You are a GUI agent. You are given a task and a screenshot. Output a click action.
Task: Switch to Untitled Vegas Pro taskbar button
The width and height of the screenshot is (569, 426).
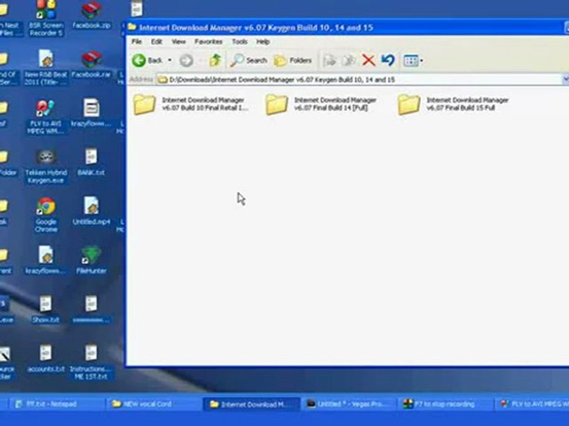(x=349, y=404)
